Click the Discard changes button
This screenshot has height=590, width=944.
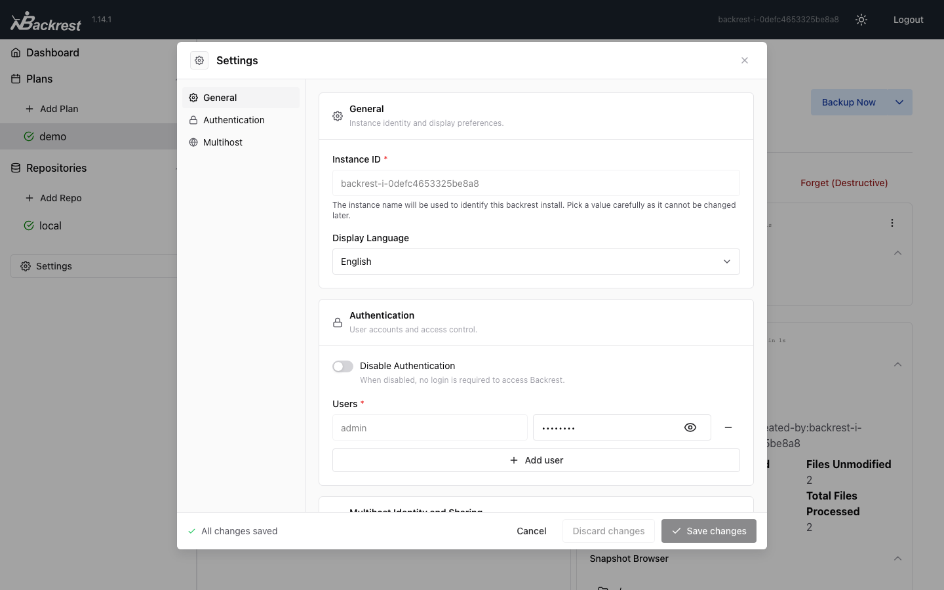tap(608, 531)
